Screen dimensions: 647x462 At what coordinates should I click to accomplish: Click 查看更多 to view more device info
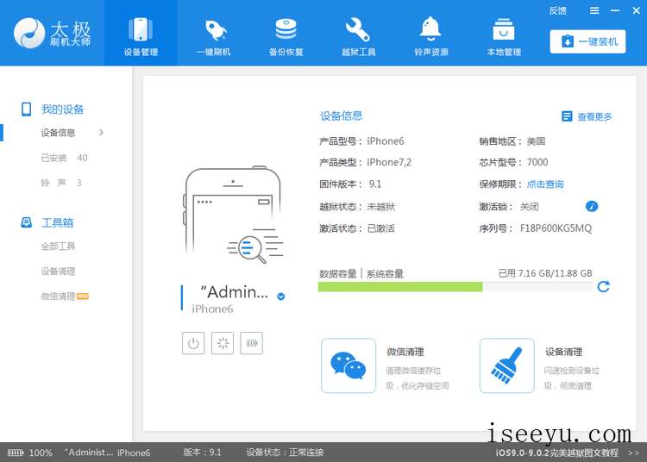(594, 117)
